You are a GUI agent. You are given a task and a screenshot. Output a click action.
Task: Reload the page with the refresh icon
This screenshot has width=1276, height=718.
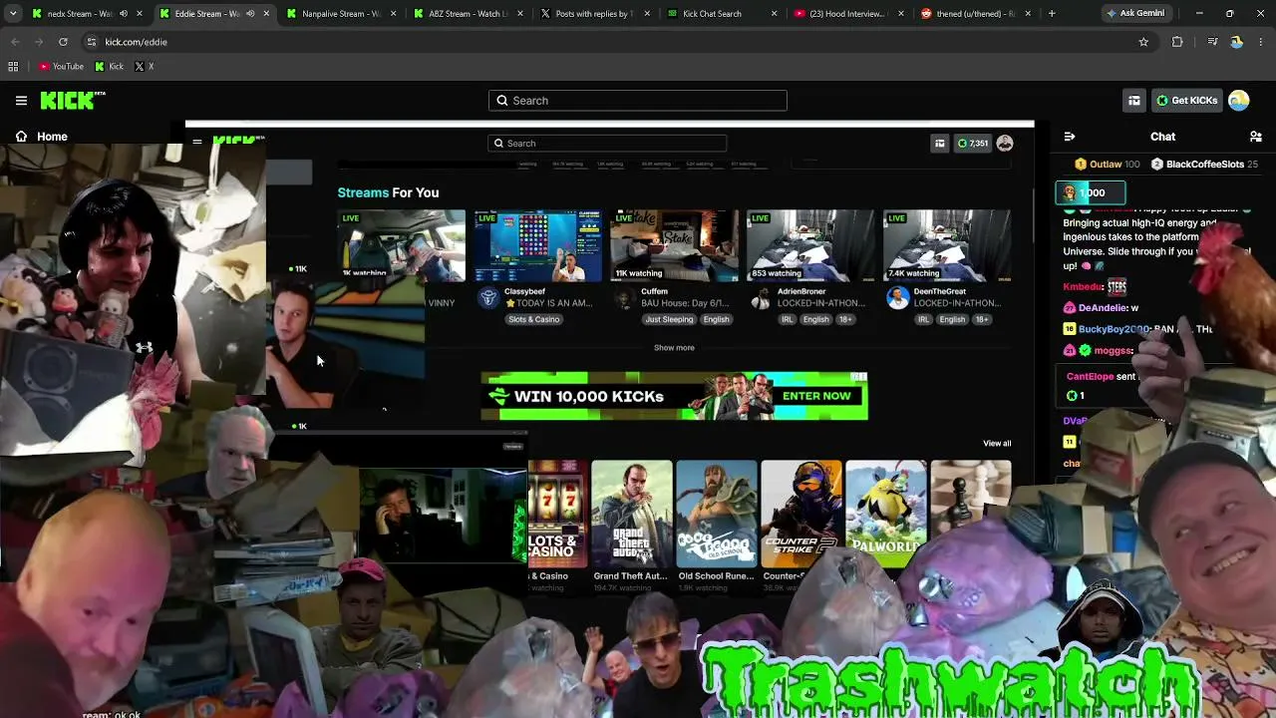63,42
